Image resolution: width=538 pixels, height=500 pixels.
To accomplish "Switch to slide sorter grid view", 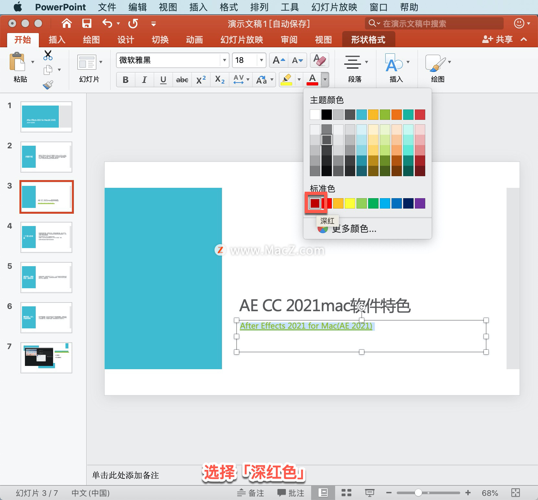I will pyautogui.click(x=346, y=493).
